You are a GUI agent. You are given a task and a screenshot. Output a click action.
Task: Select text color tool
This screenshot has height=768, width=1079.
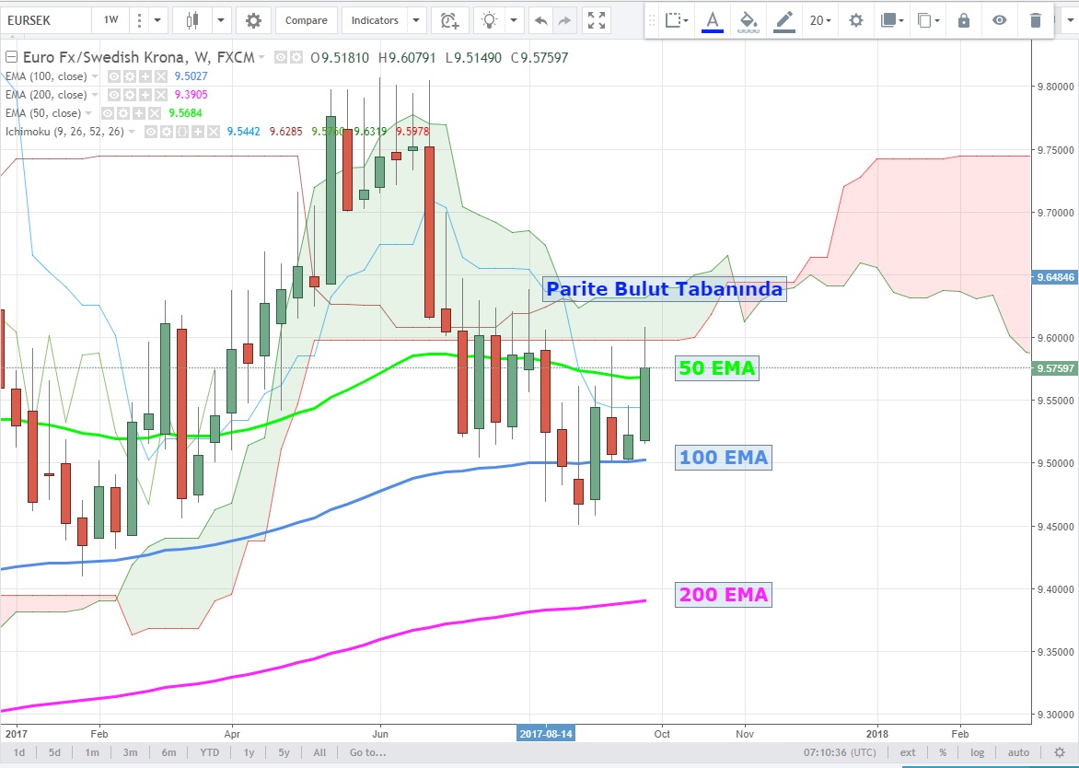click(712, 20)
